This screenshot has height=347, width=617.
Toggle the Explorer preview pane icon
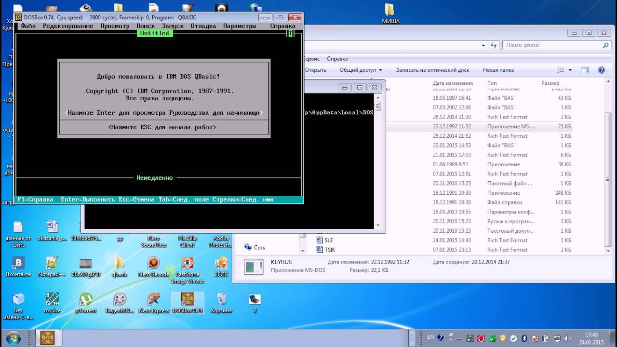585,70
